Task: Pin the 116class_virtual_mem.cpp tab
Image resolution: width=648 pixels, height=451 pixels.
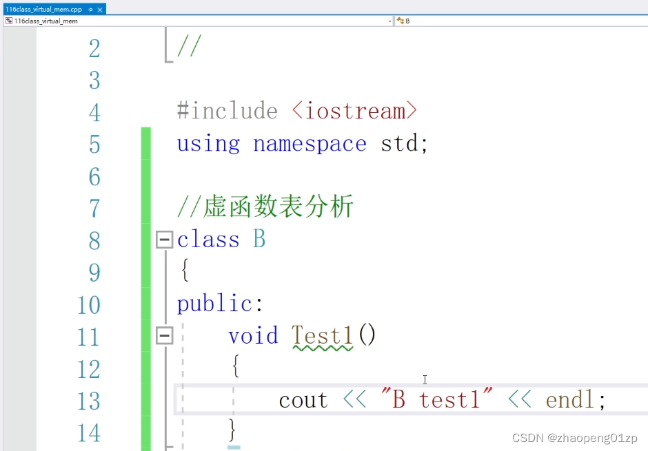Action: (90, 10)
